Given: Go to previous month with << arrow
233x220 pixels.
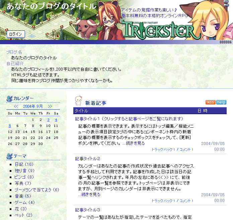Looking at the screenshot, I should [x=16, y=106].
